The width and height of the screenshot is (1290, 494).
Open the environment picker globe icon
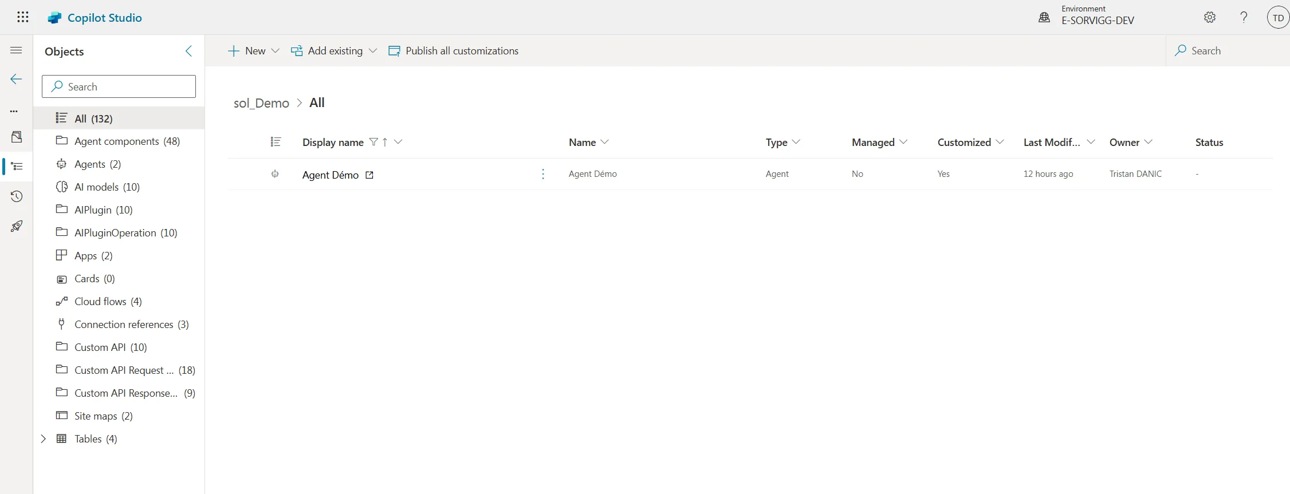pos(1044,17)
